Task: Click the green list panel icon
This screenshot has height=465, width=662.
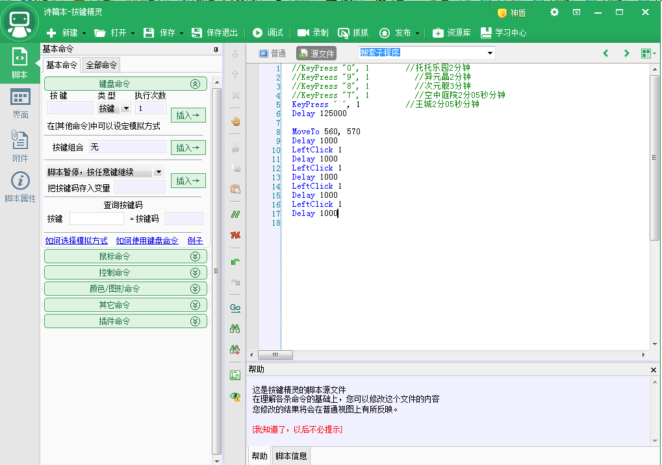Action: (x=235, y=375)
